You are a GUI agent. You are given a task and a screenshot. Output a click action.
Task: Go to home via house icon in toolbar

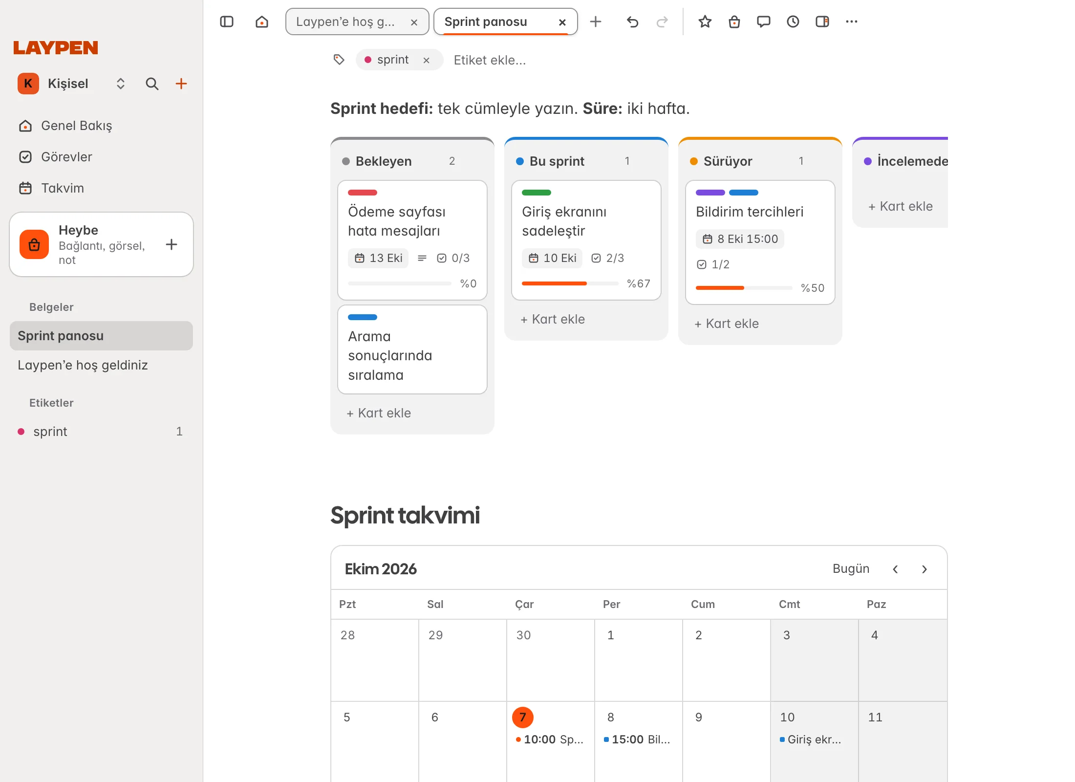pyautogui.click(x=262, y=22)
